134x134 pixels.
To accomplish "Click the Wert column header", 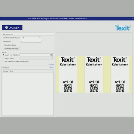I will pyautogui.click(x=11, y=71).
